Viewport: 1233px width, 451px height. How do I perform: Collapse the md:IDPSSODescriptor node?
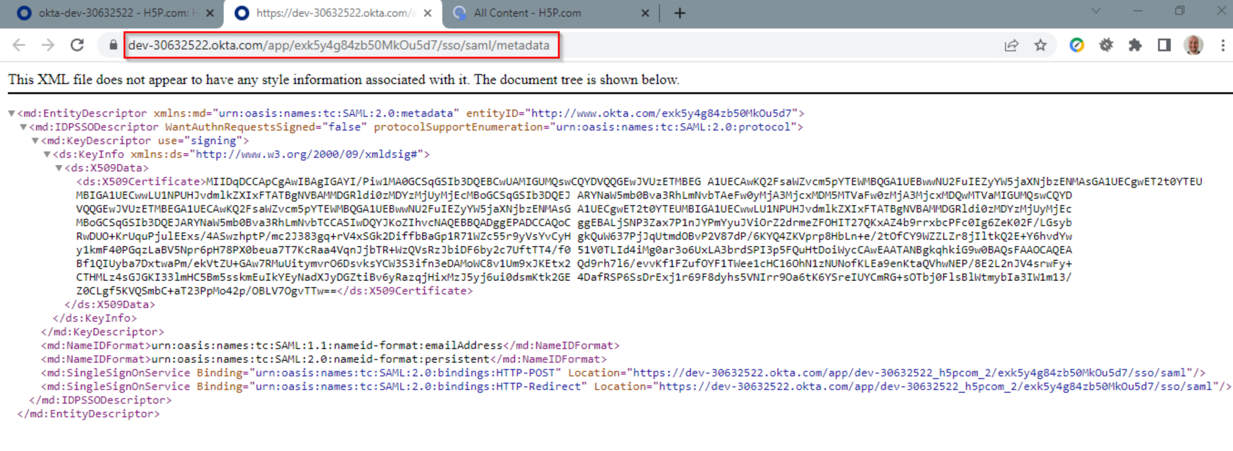[x=23, y=127]
